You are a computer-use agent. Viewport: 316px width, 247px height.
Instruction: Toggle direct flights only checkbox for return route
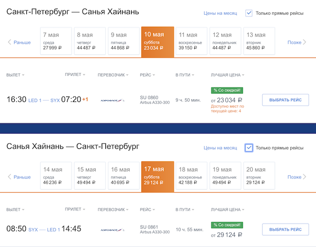[249, 148]
